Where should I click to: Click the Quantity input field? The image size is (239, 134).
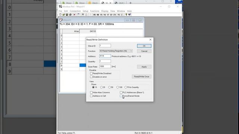105,61
